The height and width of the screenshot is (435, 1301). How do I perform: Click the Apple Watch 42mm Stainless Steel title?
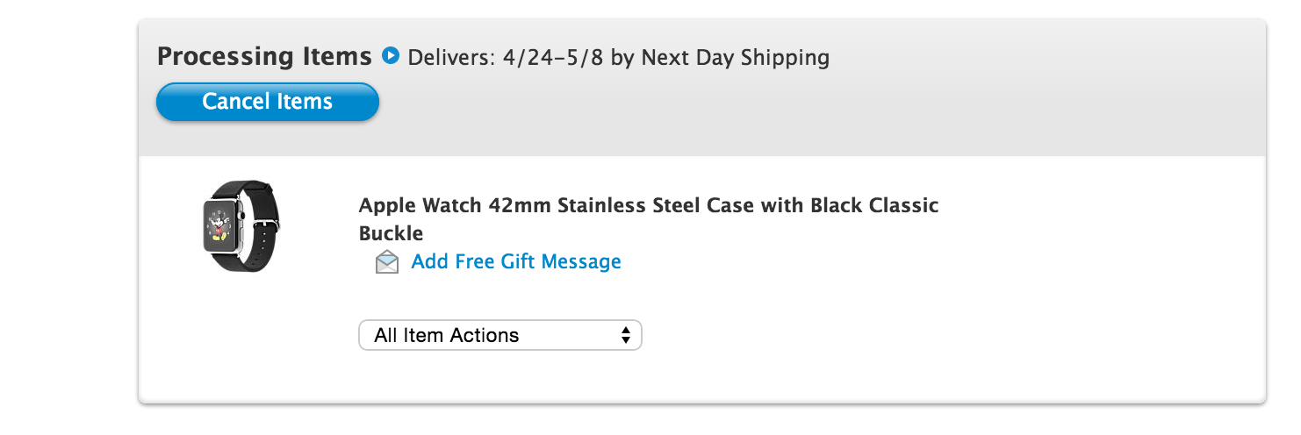point(649,219)
